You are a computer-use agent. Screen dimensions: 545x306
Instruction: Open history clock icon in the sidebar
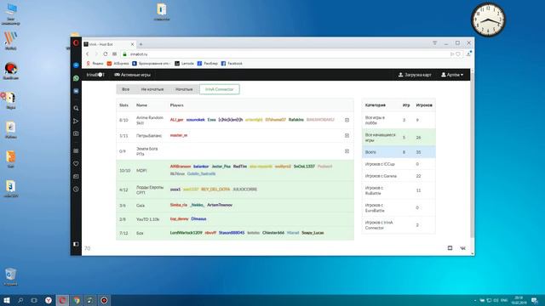tap(76, 189)
